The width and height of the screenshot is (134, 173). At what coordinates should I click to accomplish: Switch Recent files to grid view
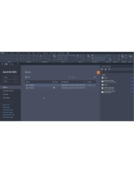29,77
